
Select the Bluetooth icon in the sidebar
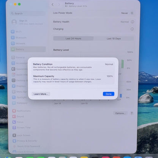point(13,38)
